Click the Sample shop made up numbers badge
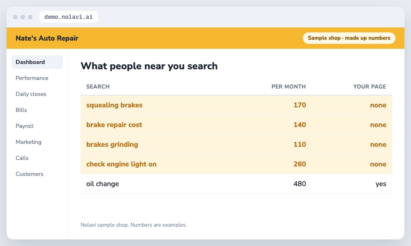 point(349,38)
